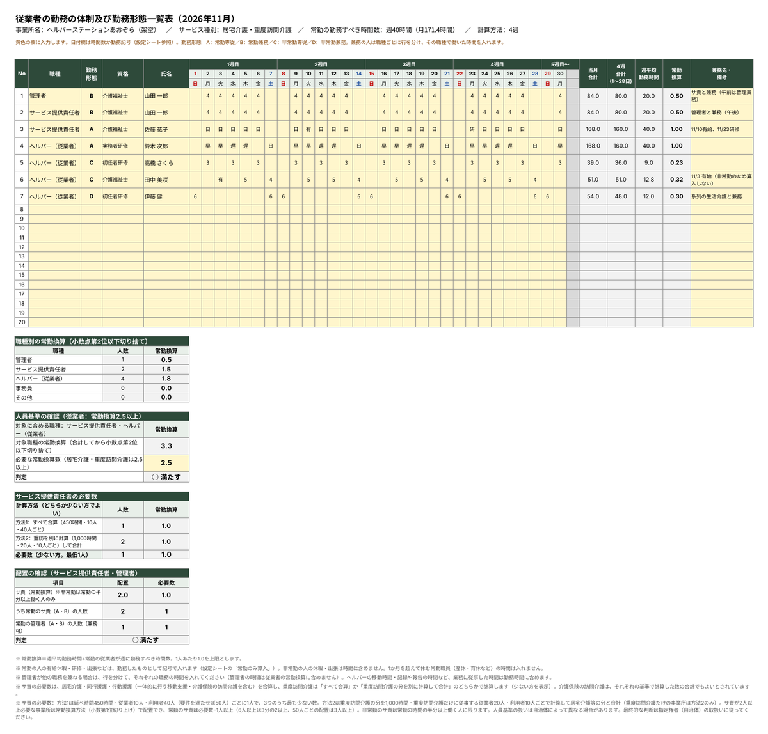This screenshot has width=768, height=734.
Task: Click monthly total 39.0 for 高橋 さくら
Action: tap(593, 163)
